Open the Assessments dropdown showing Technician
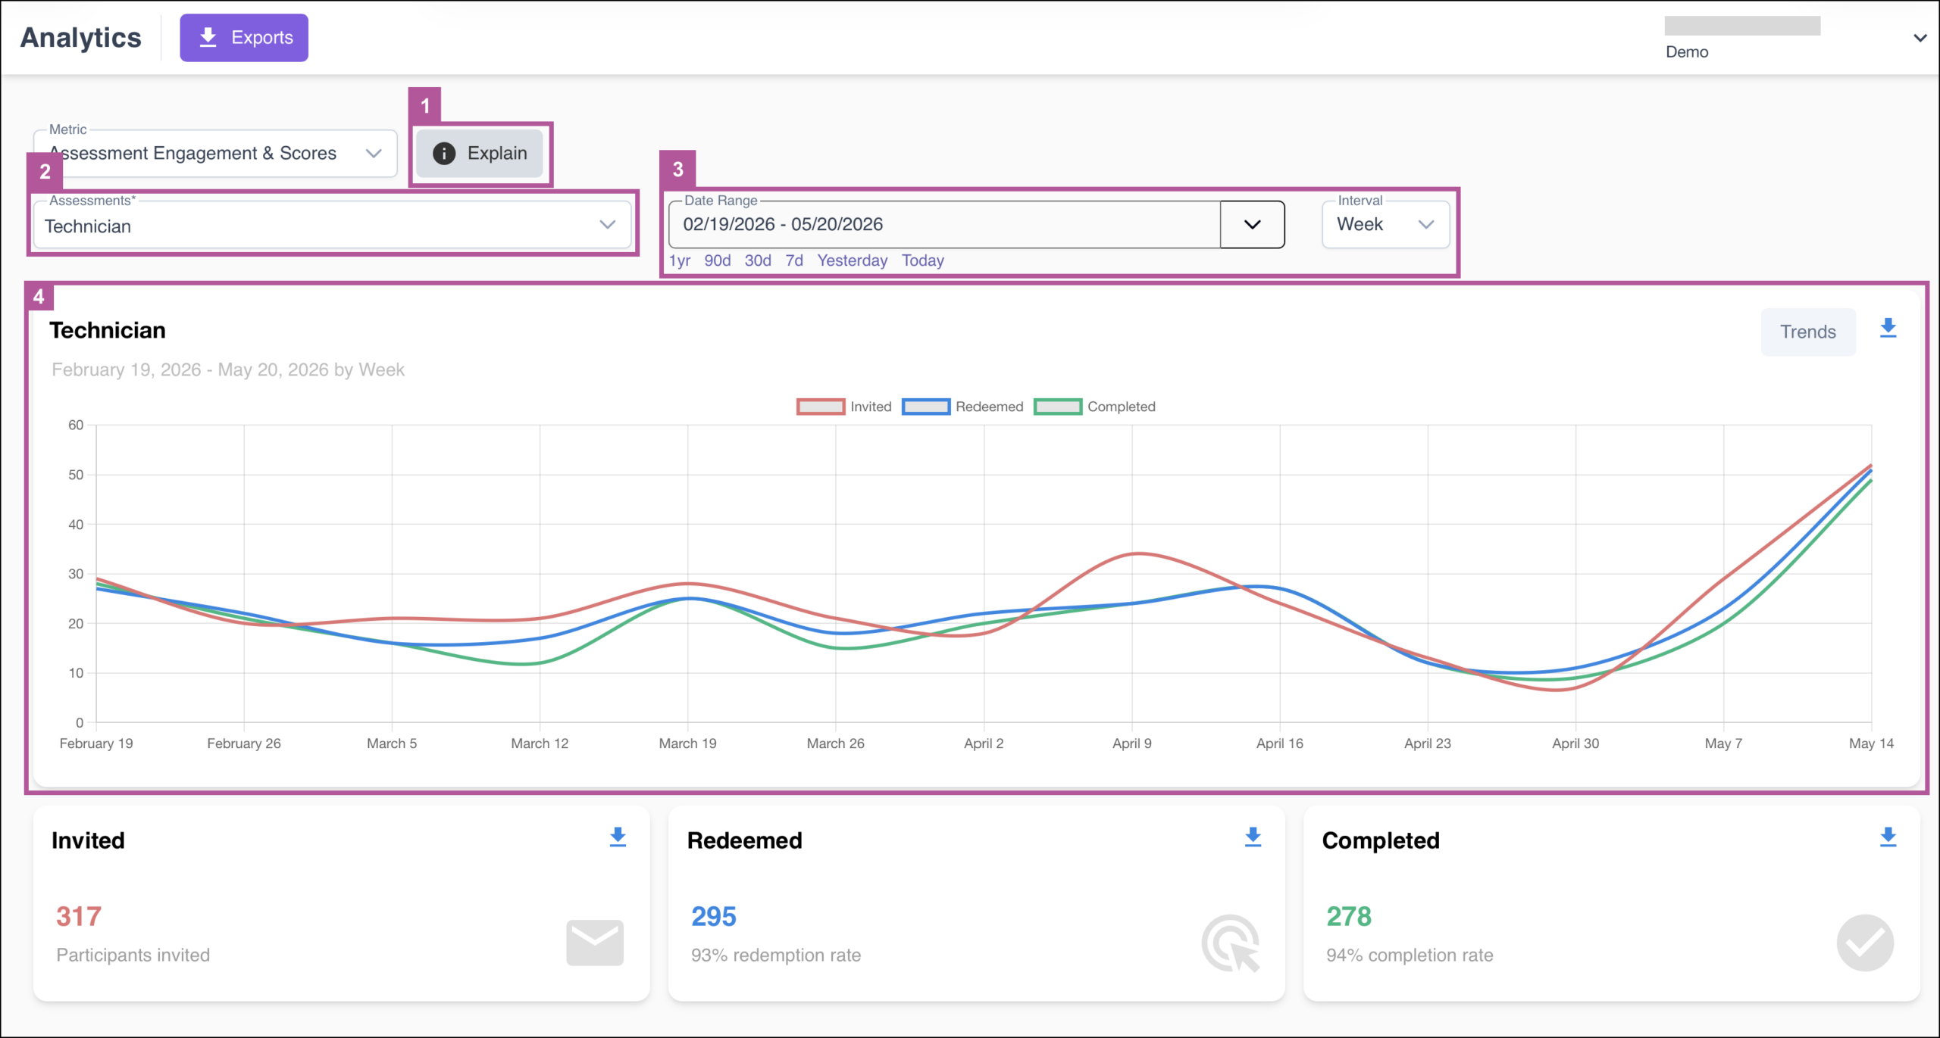 332,225
